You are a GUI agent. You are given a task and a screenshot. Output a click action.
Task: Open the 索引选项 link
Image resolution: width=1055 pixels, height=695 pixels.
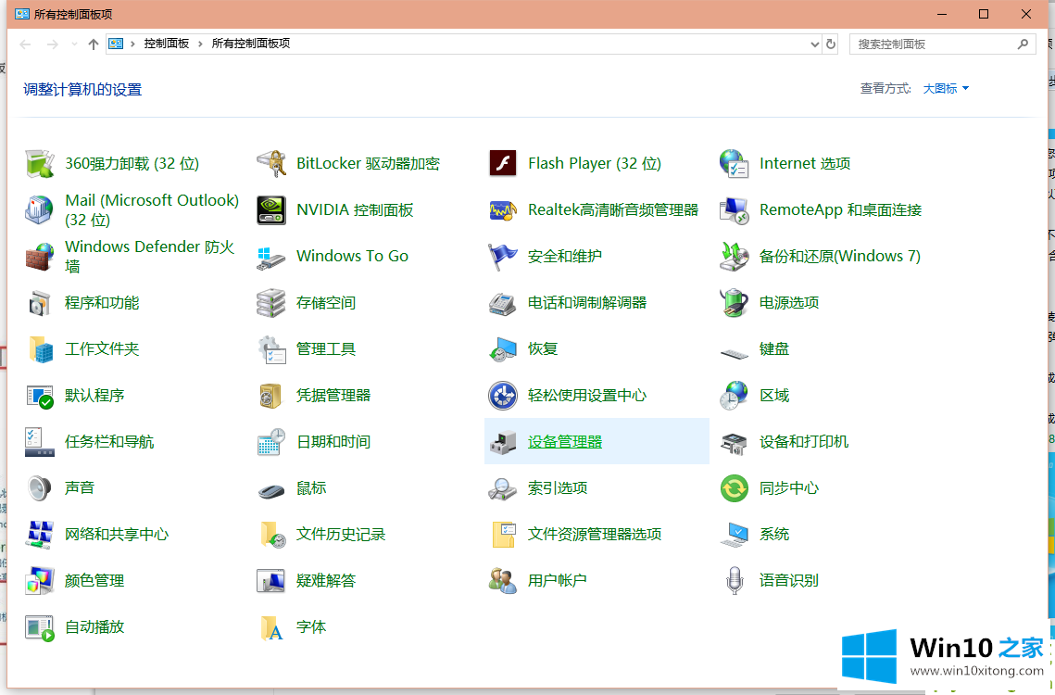coord(558,488)
